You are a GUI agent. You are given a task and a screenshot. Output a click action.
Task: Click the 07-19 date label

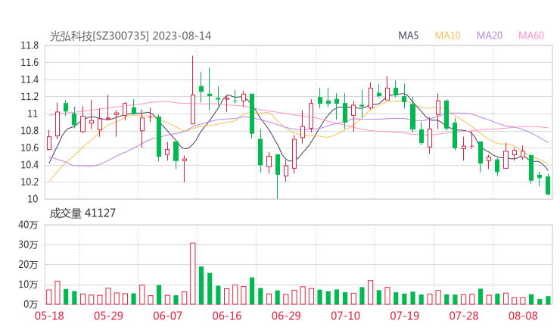tap(405, 316)
